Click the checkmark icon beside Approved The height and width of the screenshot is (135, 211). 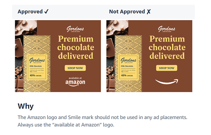46,12
